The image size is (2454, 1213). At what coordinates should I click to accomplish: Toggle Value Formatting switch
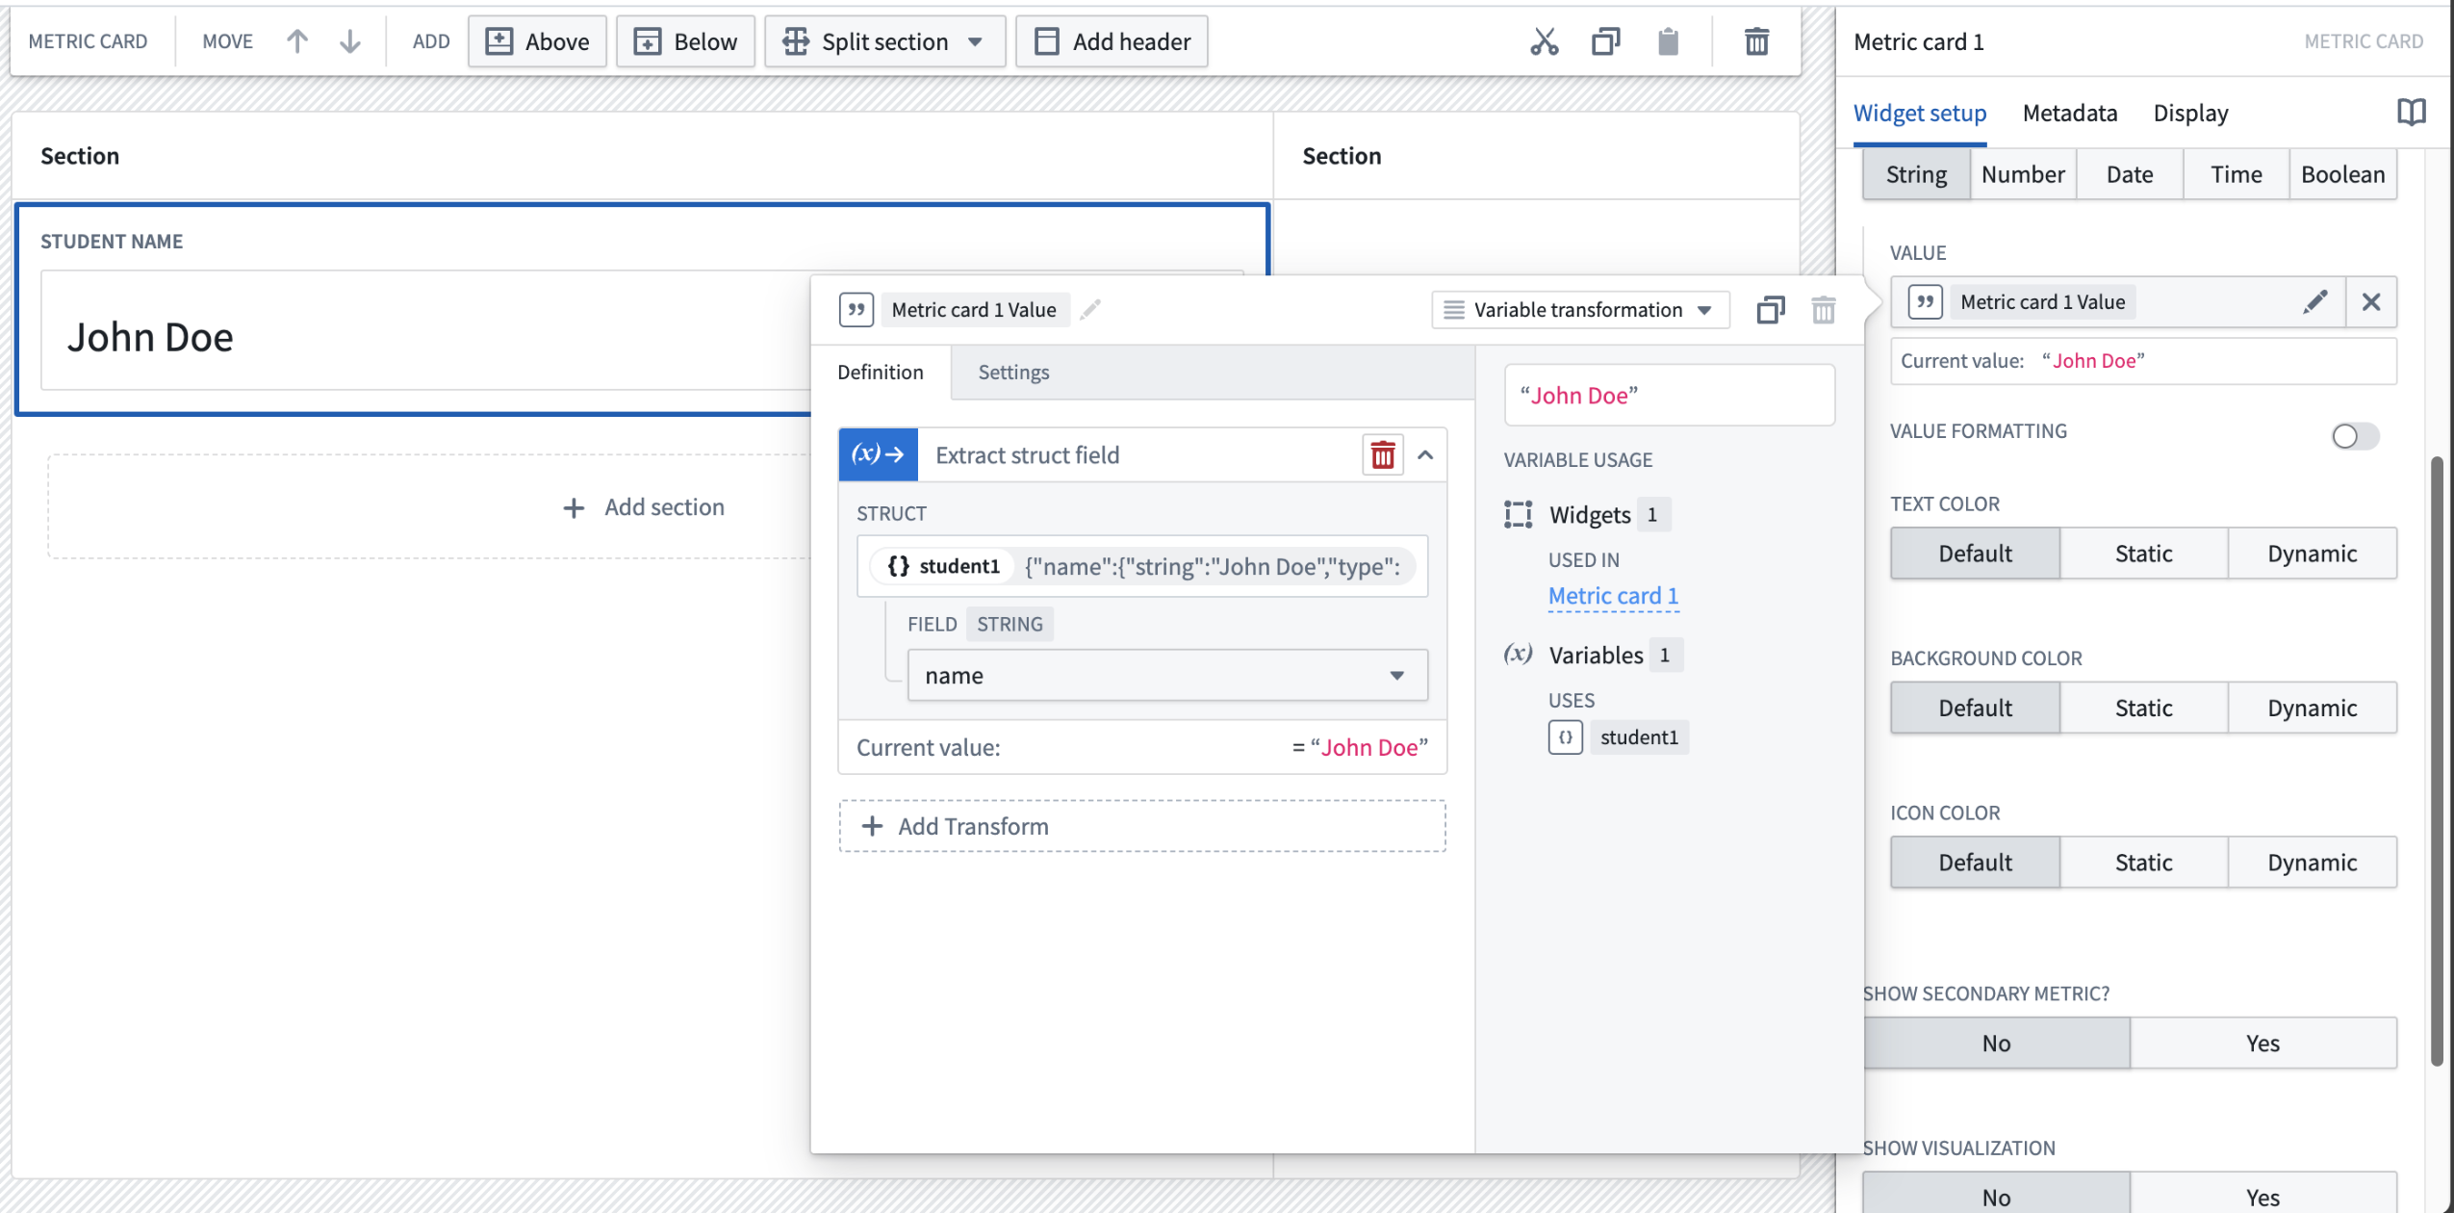[x=2355, y=436]
